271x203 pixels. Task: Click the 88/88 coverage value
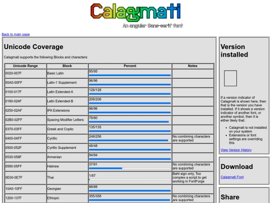(93, 187)
